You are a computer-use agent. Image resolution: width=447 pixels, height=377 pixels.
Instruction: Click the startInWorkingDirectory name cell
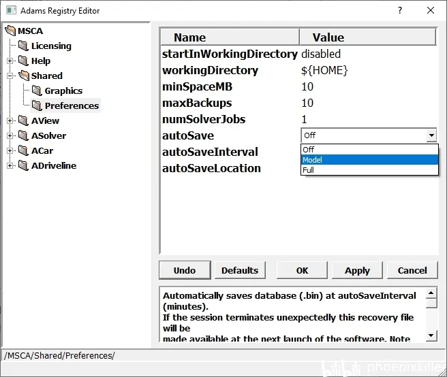tap(230, 54)
